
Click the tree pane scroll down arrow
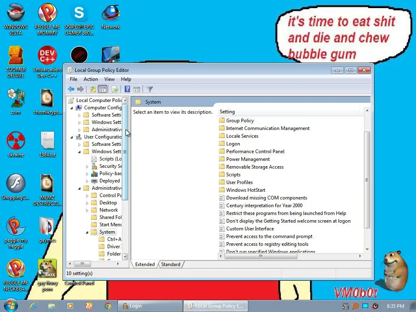pos(125,257)
